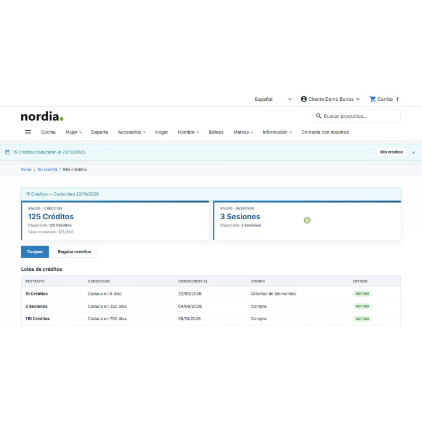
Task: Click 'Créditos de bienvenida' origin cell
Action: pos(273,294)
